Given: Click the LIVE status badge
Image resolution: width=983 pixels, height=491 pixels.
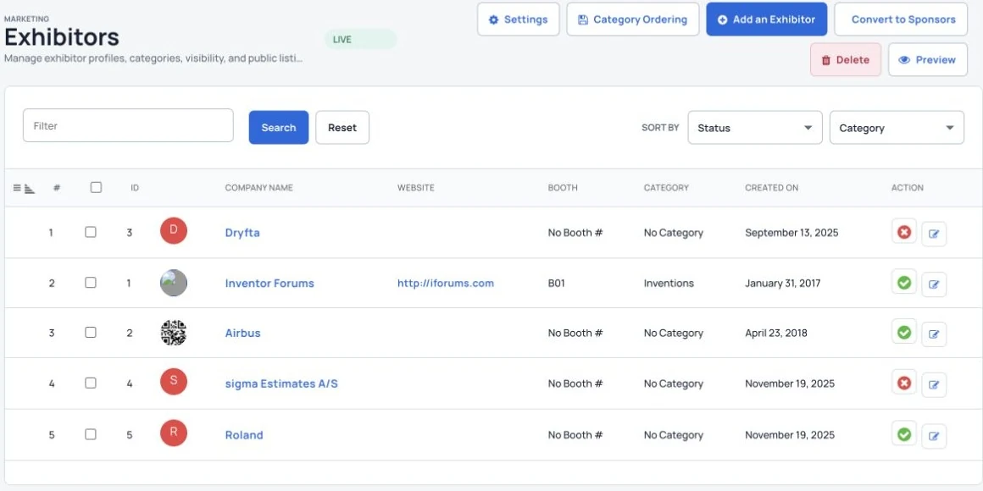Looking at the screenshot, I should (x=360, y=40).
